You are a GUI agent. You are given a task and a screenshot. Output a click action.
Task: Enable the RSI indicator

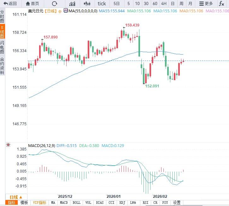(x=145, y=203)
